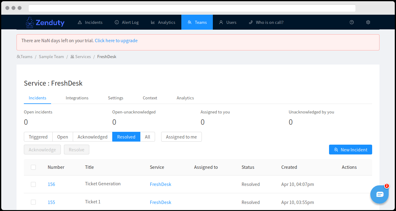Click the Zenduty logo

pos(45,22)
